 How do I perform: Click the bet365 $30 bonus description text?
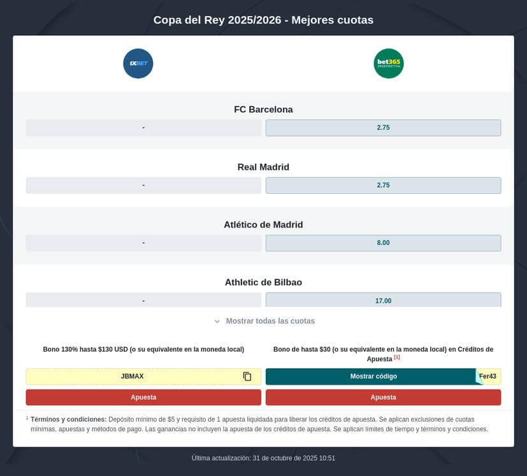383,349
